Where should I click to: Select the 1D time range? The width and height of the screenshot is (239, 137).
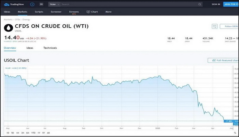[7, 133]
